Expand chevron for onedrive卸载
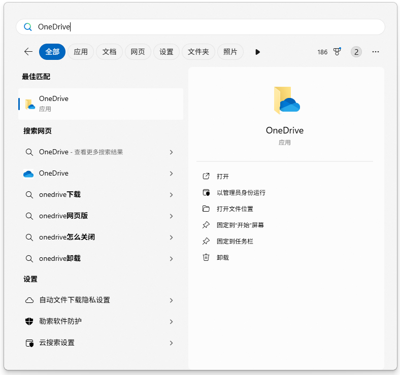The width and height of the screenshot is (400, 375). [172, 259]
